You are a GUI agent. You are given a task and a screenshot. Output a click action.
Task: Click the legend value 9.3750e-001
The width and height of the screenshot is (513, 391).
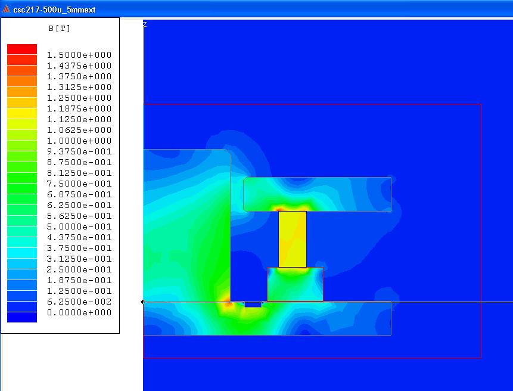click(x=79, y=151)
